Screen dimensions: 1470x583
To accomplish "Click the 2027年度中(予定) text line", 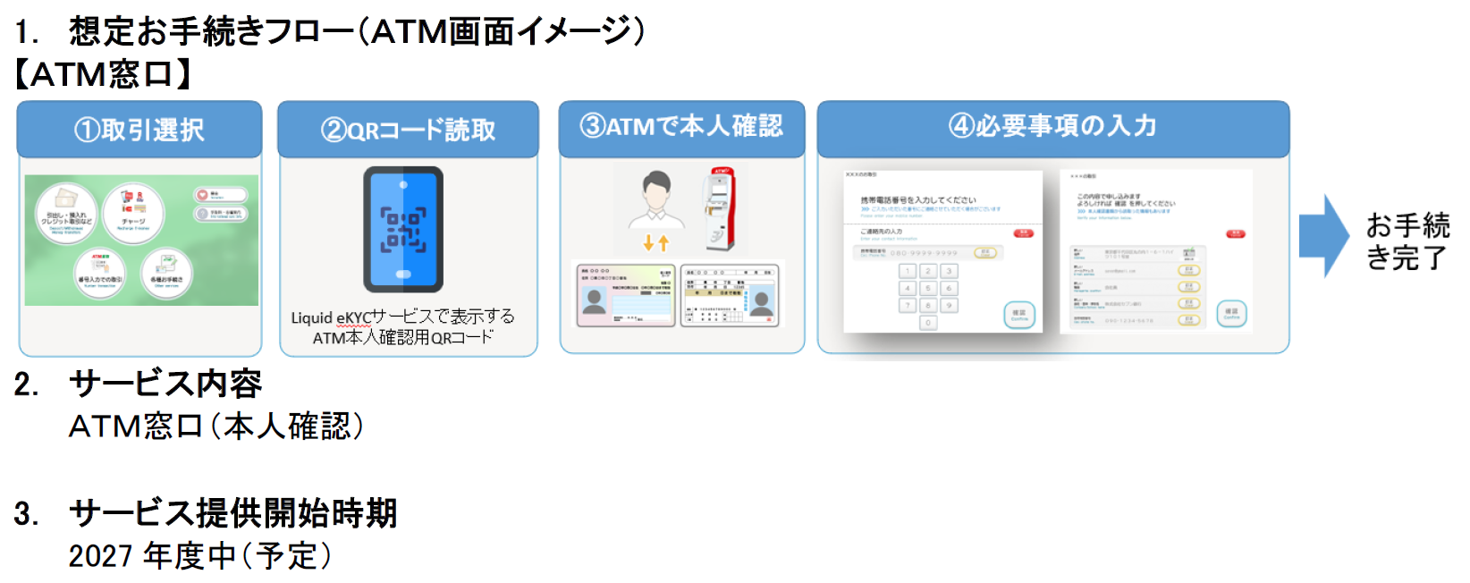I will 201,556.
